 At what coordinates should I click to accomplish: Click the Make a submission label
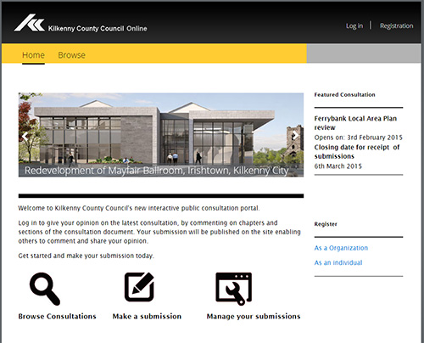tap(147, 316)
